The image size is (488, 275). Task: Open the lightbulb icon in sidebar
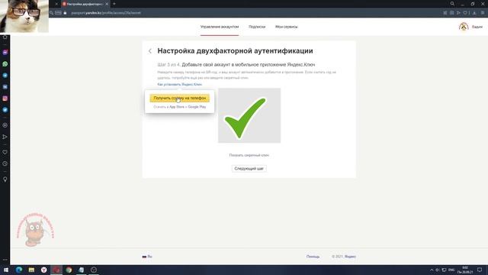(x=5, y=180)
